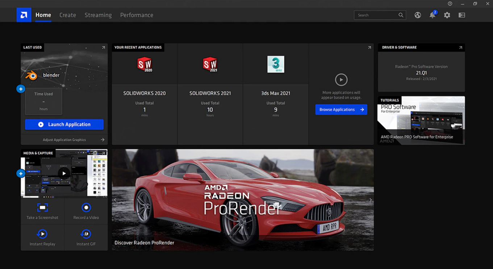Viewport: 493px width, 269px height.
Task: Click Instant Replay icon
Action: pos(42,234)
